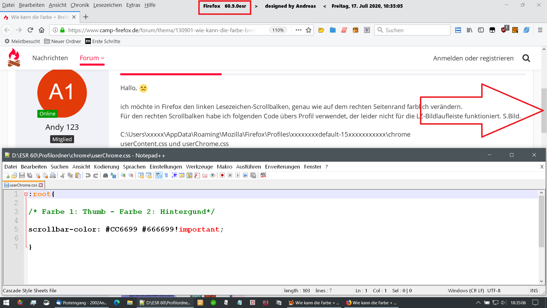Toggle Firefox sidebar view icon
Screen dimensions: 547x308
481,30
